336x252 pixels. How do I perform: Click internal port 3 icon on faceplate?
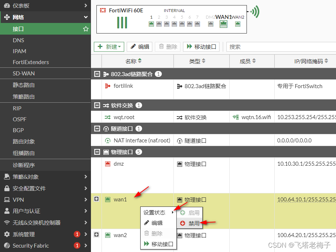(167, 24)
